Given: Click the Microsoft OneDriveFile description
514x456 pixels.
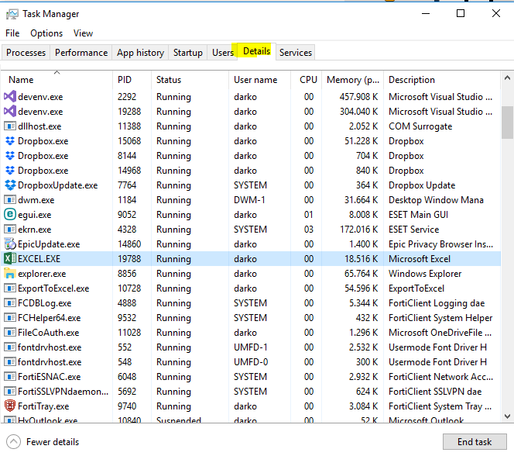Looking at the screenshot, I should [440, 332].
